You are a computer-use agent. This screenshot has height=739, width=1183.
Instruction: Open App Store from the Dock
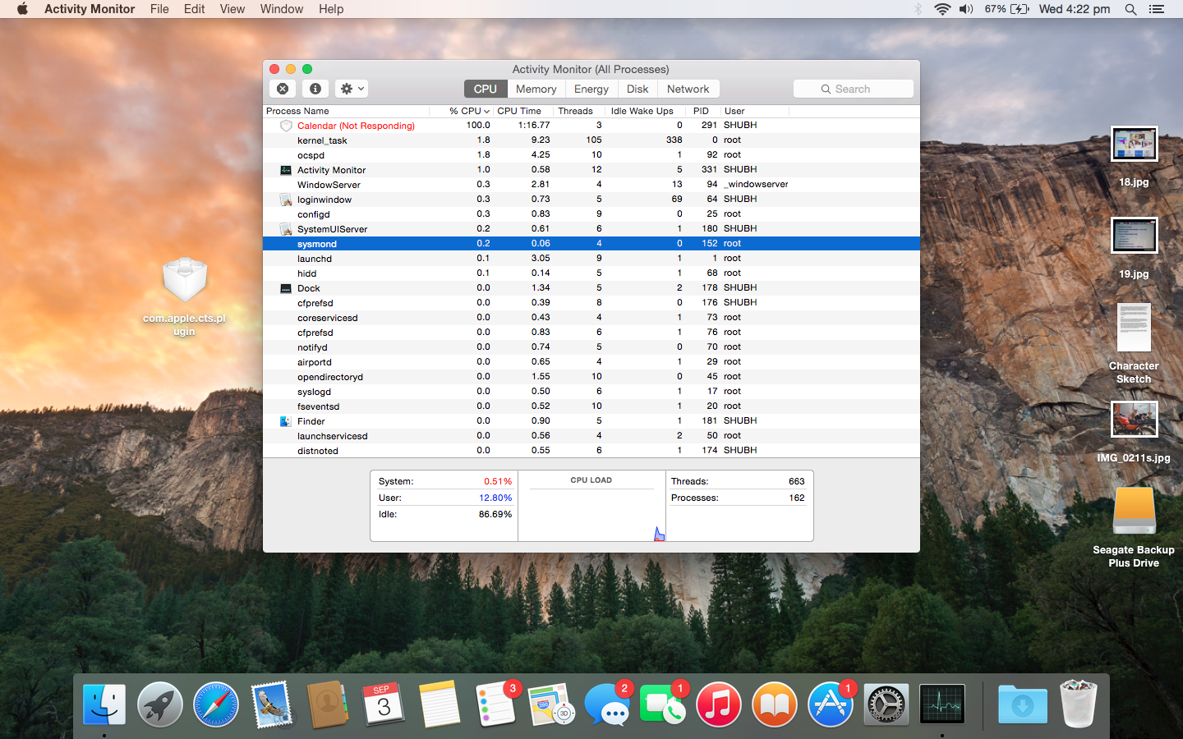(x=831, y=705)
